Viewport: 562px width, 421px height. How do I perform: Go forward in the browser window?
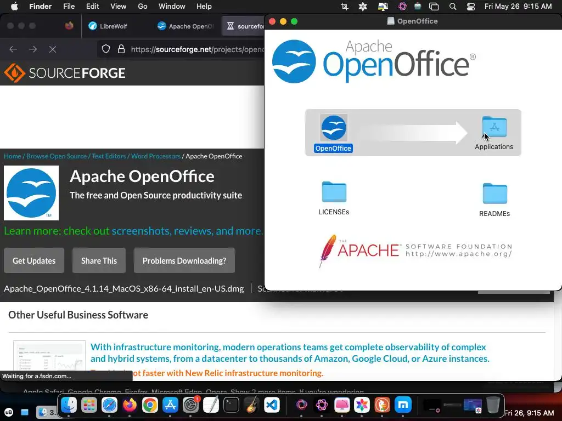pyautogui.click(x=33, y=49)
